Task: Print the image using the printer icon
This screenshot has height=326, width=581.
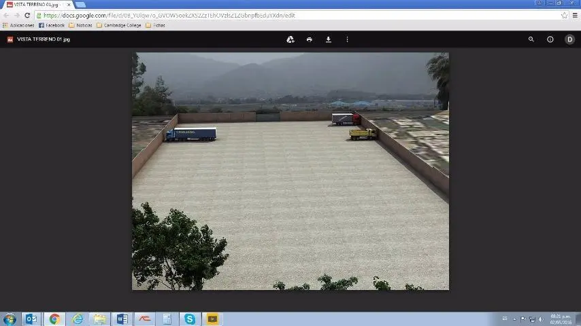Action: [310, 39]
